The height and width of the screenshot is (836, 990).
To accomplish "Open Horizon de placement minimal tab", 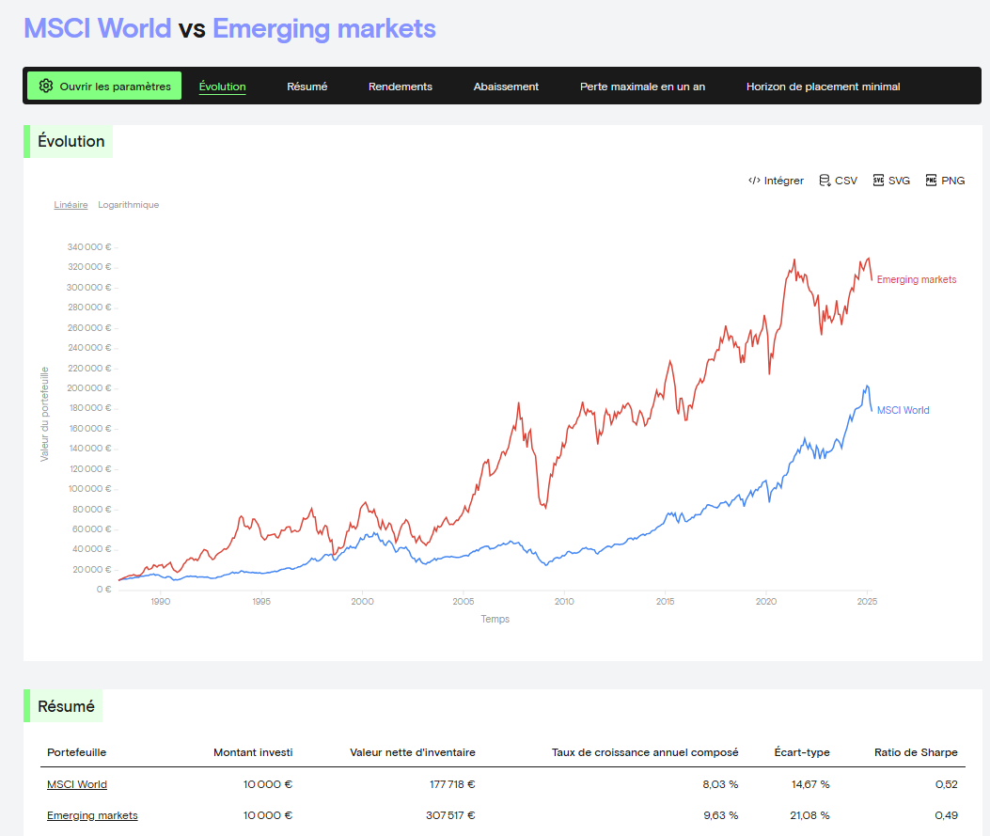I will click(x=823, y=87).
